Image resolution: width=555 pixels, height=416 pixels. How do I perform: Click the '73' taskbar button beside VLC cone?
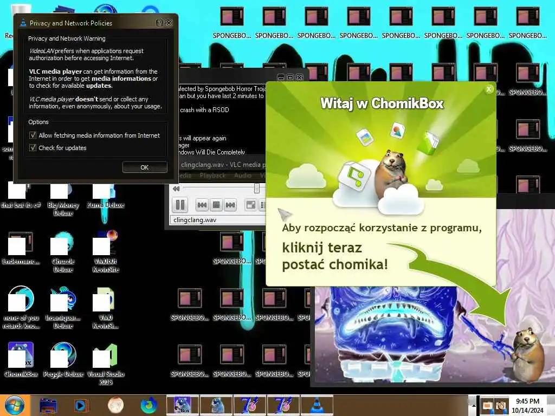tap(283, 405)
